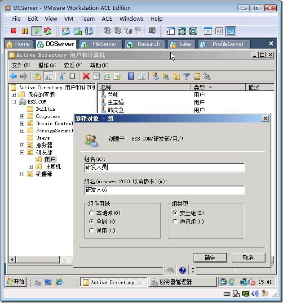Image resolution: width=283 pixels, height=303 pixels.
Task: Close the 新建对象 - 组 dialog
Action: click(265, 118)
